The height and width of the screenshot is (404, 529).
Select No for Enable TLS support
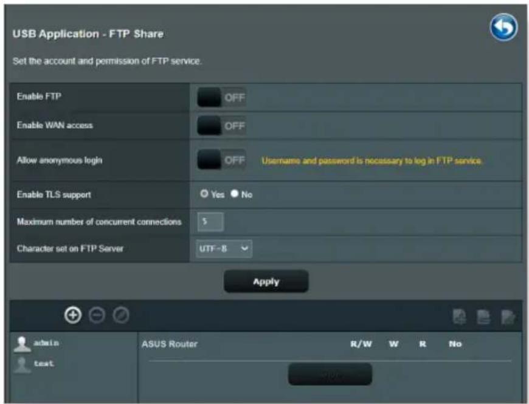click(x=235, y=193)
